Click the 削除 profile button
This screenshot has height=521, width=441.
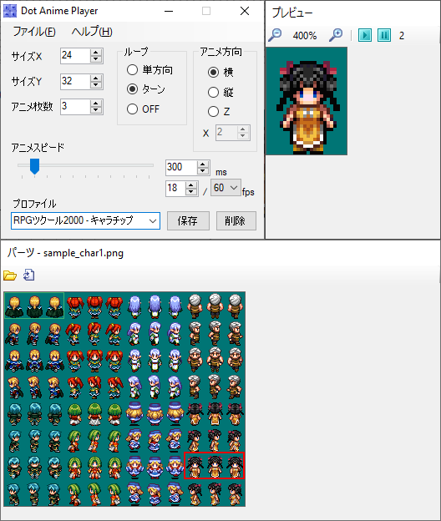point(236,220)
